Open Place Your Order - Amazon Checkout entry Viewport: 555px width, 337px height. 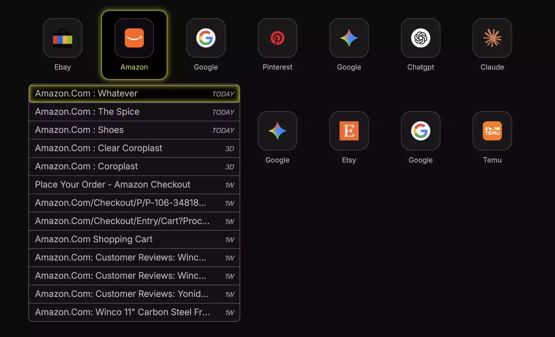[134, 185]
